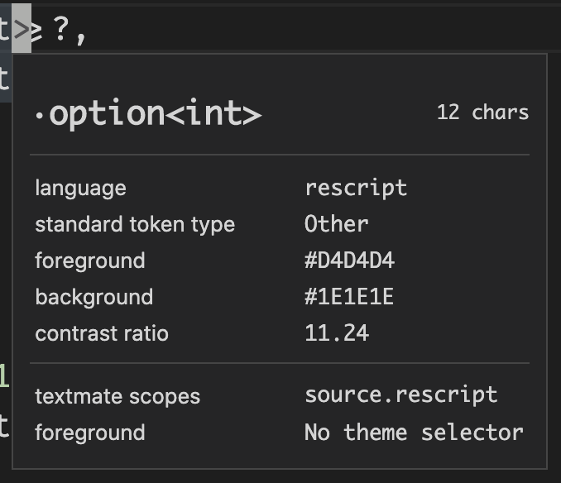This screenshot has width=561, height=483.
Task: Click the 'No theme selector' text
Action: pos(414,433)
